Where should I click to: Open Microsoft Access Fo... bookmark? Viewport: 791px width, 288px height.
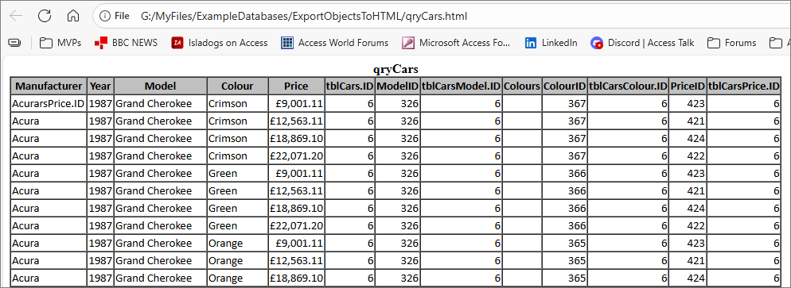click(456, 43)
